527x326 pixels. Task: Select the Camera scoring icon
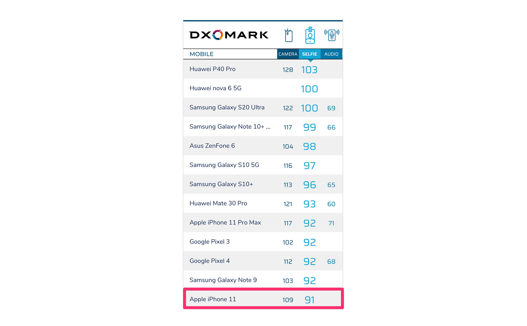pyautogui.click(x=288, y=35)
